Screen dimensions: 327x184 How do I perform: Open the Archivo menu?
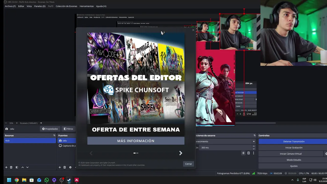click(x=10, y=6)
